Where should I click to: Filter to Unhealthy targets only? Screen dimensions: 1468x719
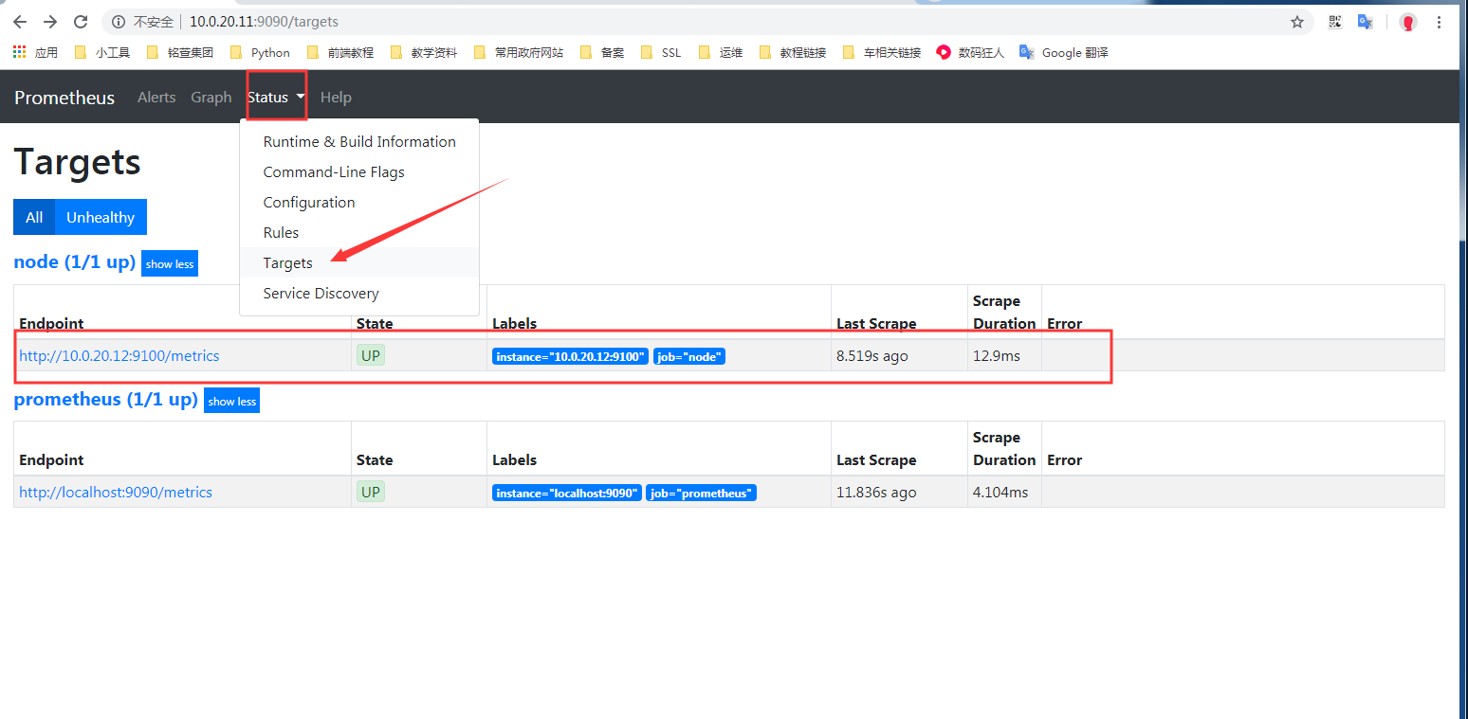pyautogui.click(x=101, y=217)
